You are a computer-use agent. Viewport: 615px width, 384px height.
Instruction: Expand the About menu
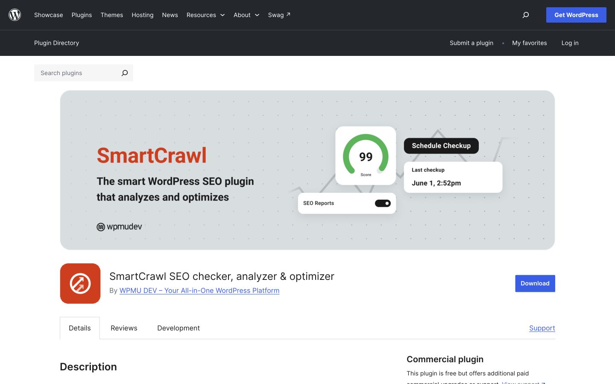[x=246, y=15]
